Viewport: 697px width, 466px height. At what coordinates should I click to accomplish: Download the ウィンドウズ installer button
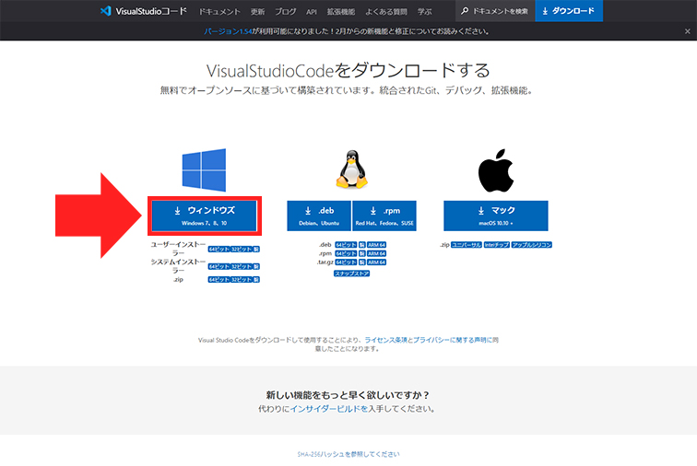(205, 216)
